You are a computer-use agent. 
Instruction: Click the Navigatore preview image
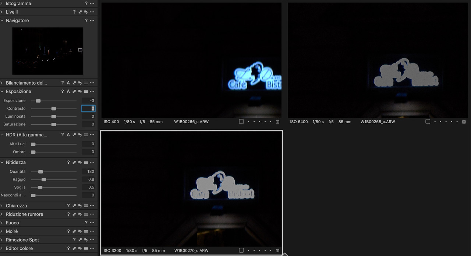pos(48,51)
